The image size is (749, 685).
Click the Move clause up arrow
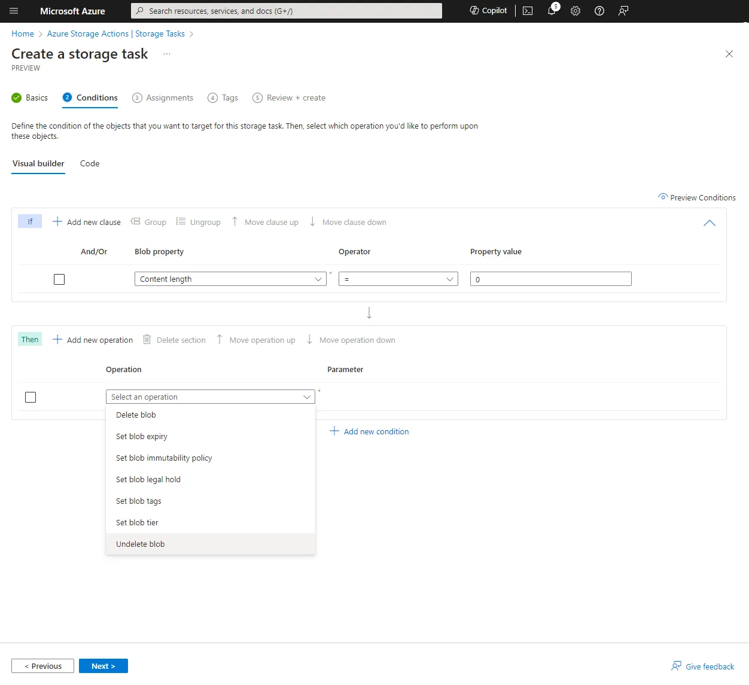[235, 221]
